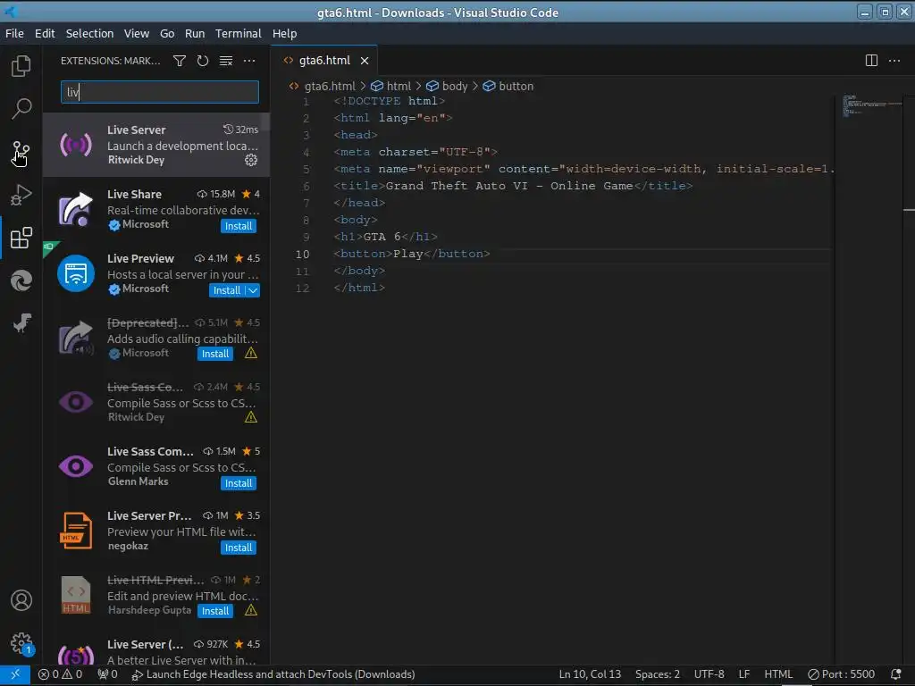Change end of line sequence LF
This screenshot has height=686, width=915.
744,674
